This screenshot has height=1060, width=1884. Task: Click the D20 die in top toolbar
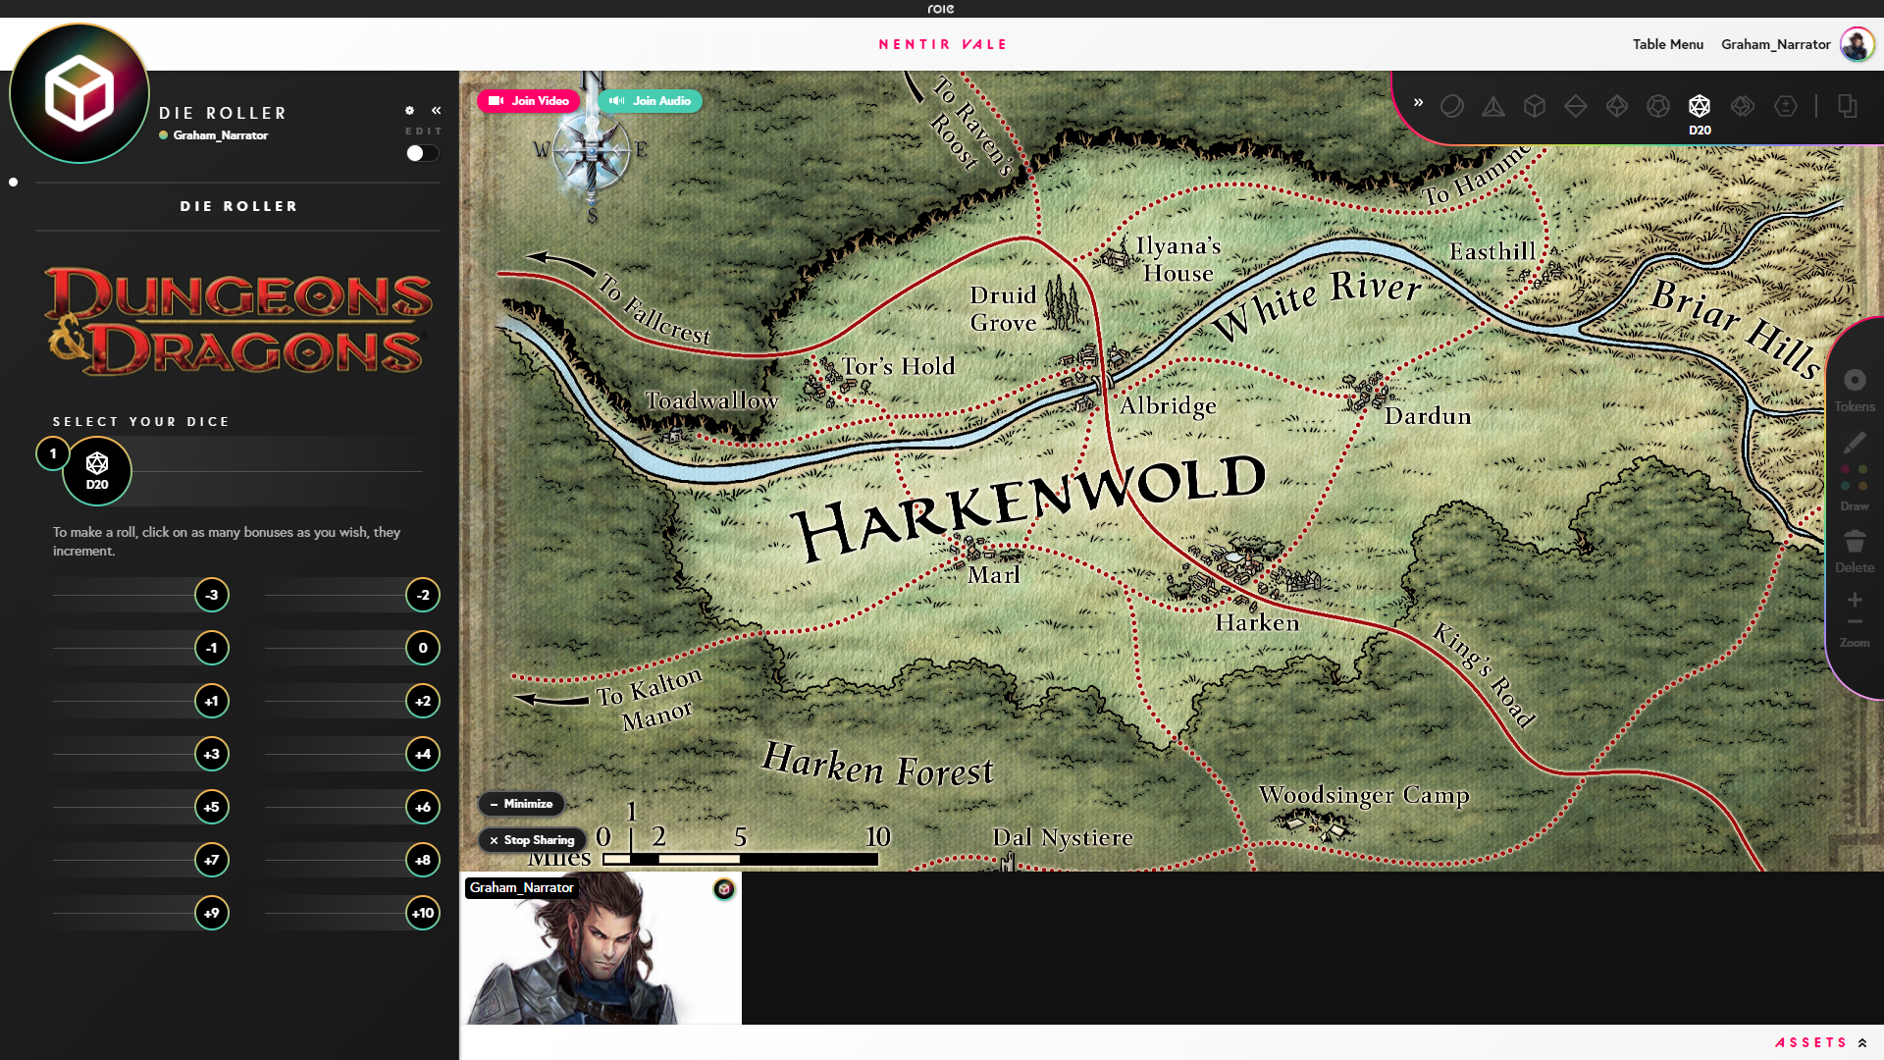[x=1699, y=106]
